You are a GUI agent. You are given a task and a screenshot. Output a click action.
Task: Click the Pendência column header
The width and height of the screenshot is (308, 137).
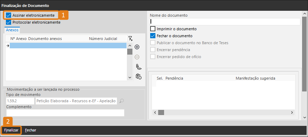pos(174,78)
